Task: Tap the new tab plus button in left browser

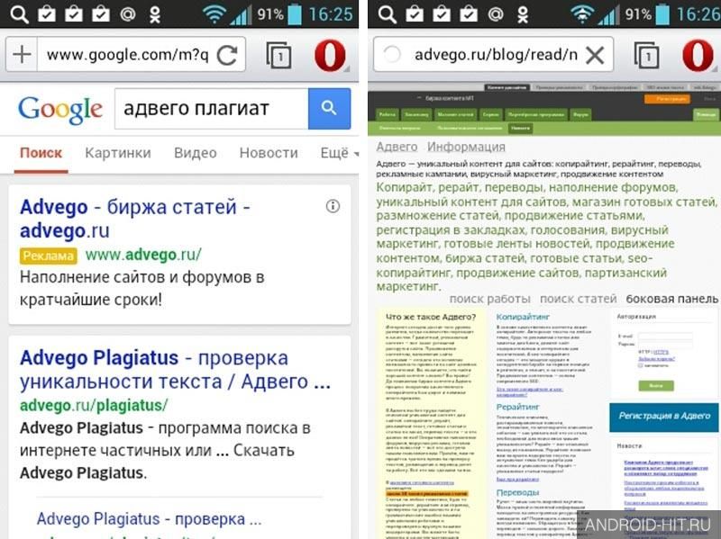Action: point(22,55)
